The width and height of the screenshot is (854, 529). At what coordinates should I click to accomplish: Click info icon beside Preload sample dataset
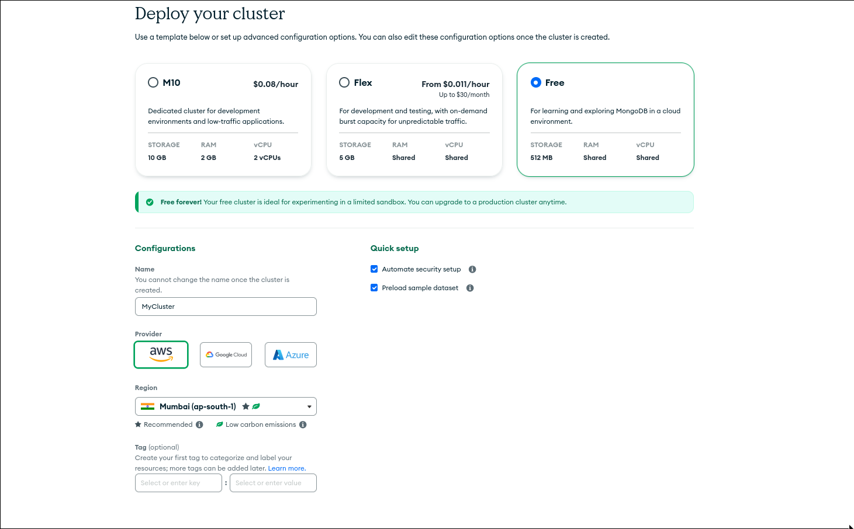click(470, 288)
